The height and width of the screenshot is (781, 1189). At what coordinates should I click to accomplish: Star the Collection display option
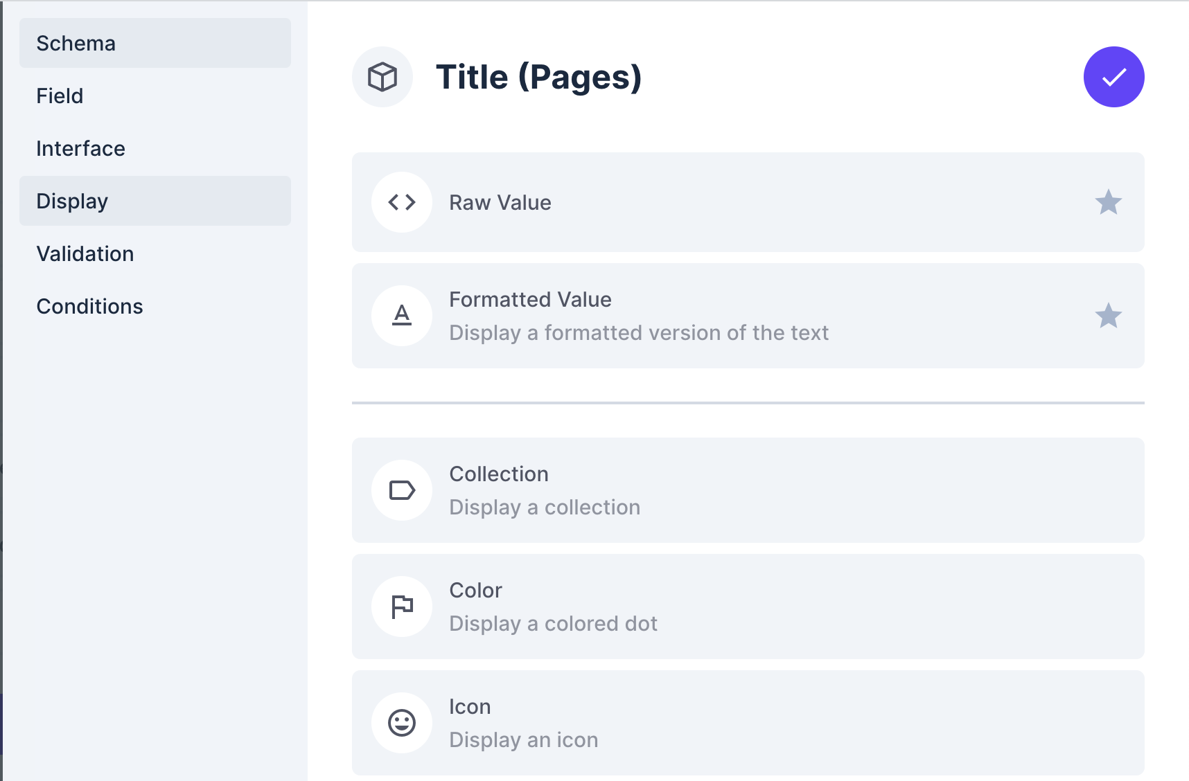(x=1109, y=490)
